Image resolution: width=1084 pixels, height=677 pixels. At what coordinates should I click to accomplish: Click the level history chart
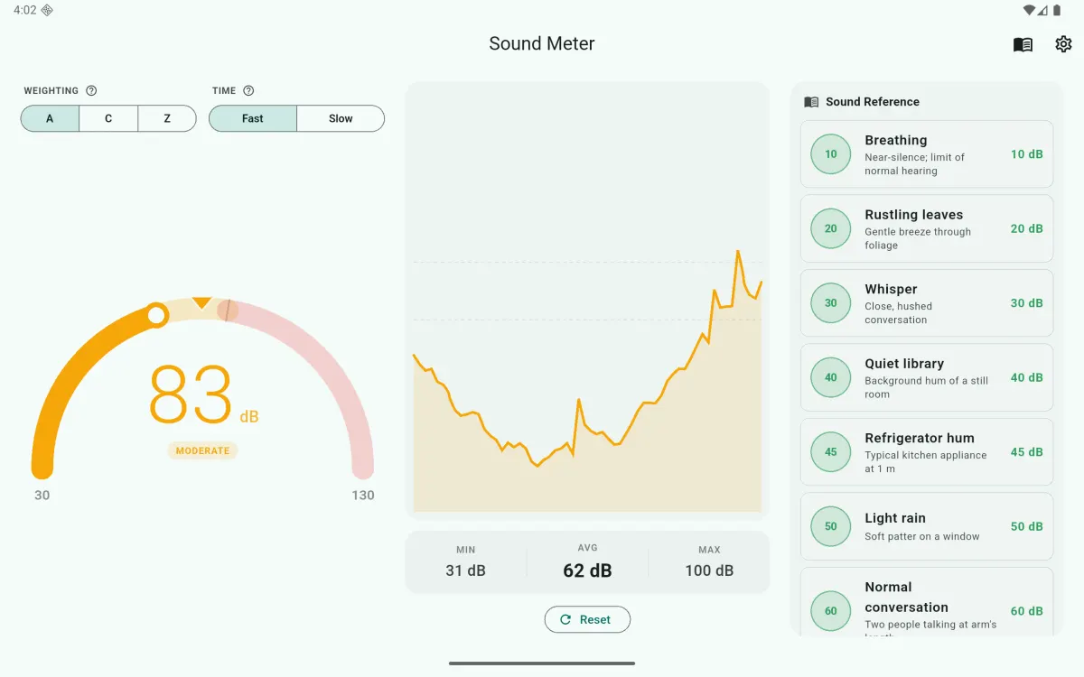coord(587,301)
